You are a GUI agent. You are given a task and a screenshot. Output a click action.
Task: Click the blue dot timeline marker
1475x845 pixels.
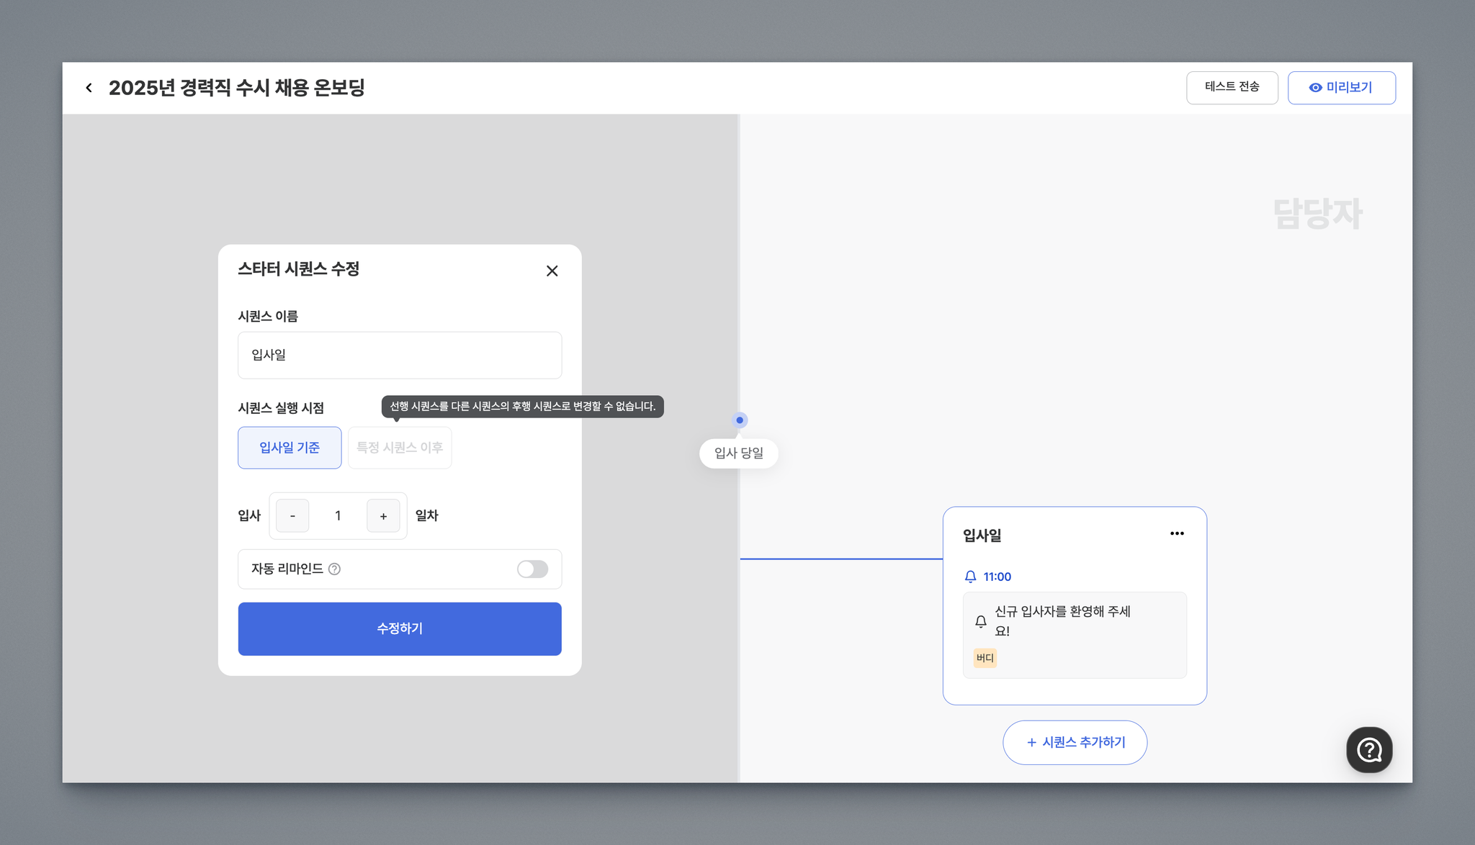[739, 420]
